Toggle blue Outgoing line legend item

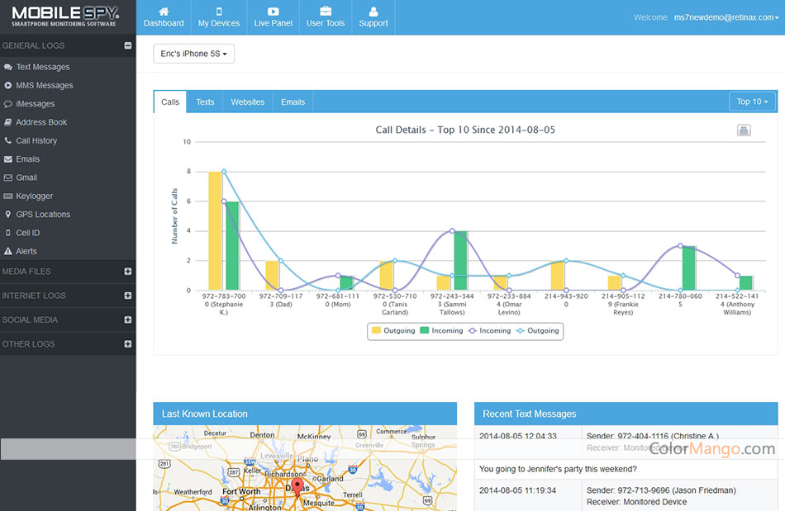click(x=538, y=330)
